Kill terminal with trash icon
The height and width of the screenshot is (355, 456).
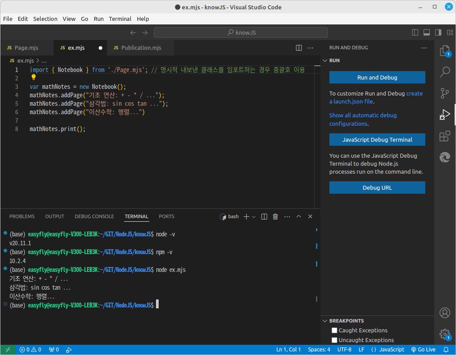click(276, 217)
